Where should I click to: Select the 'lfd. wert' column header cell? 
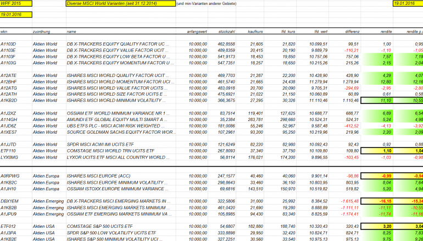pyautogui.click(x=313, y=31)
